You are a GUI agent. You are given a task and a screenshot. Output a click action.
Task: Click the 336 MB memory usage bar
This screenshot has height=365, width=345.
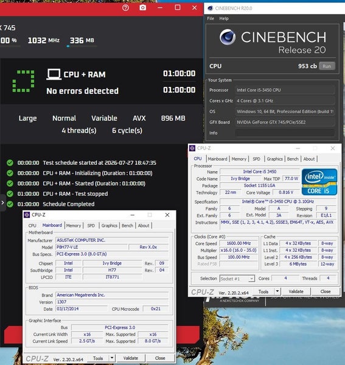(x=82, y=46)
